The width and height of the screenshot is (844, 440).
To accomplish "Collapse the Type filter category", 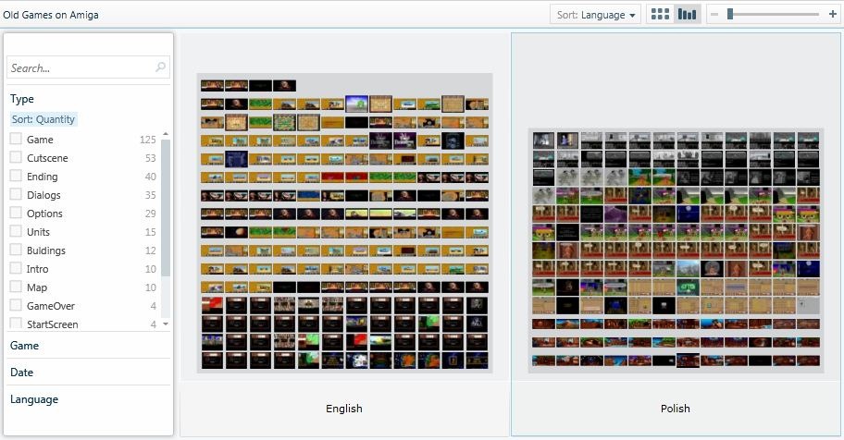I will pos(22,99).
